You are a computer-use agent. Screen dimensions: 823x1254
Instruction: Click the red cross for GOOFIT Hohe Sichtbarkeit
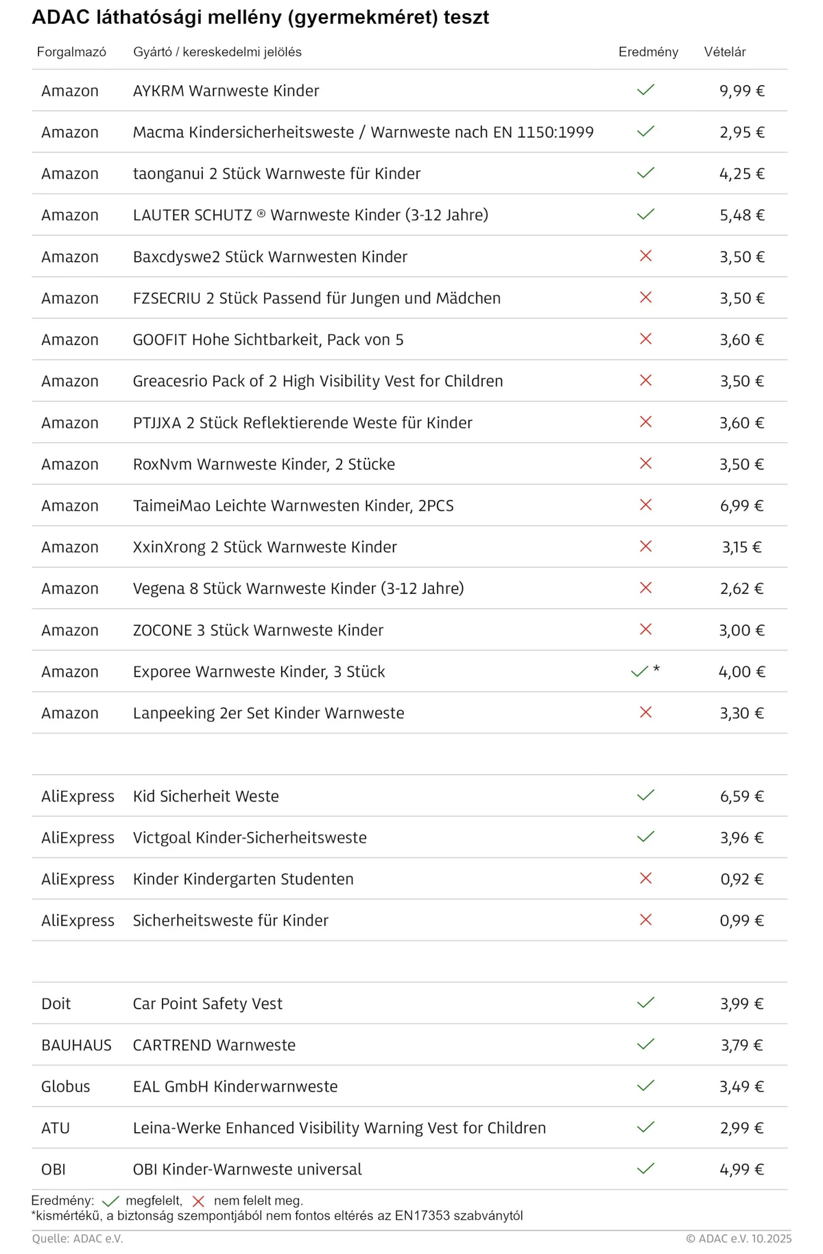(645, 339)
